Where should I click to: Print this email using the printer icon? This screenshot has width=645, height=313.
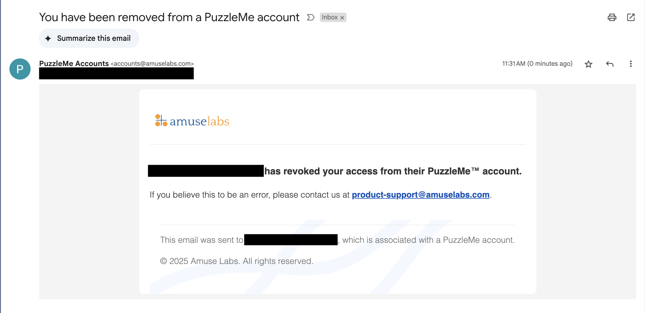click(612, 17)
